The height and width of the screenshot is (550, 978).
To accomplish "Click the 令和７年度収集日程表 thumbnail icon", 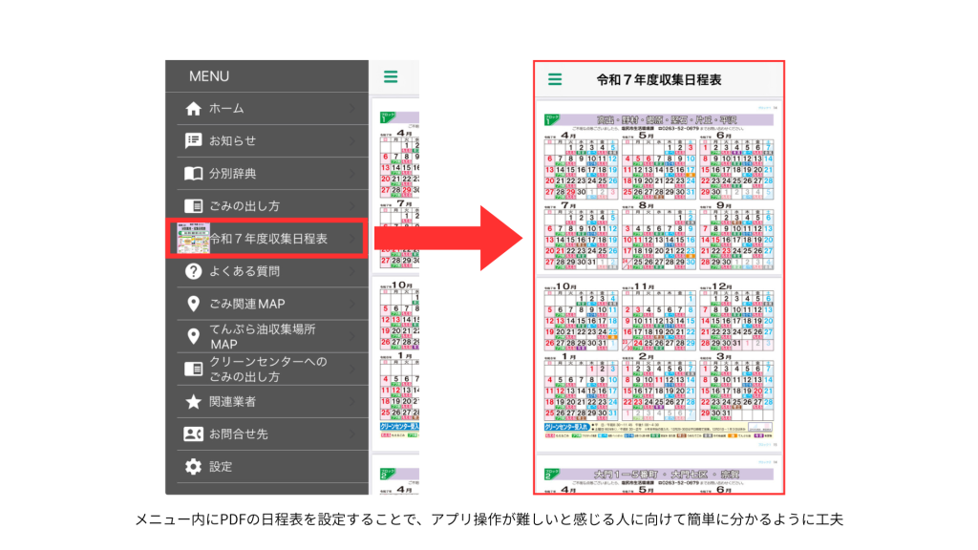I will coord(193,238).
